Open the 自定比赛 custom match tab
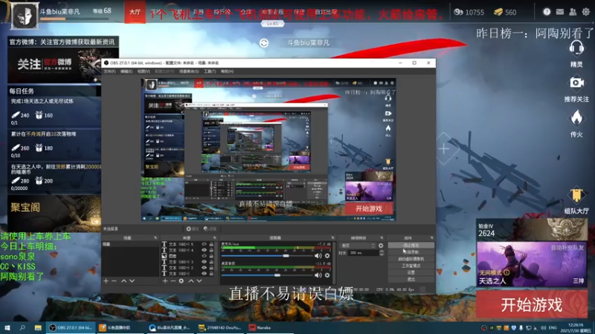 [326, 12]
